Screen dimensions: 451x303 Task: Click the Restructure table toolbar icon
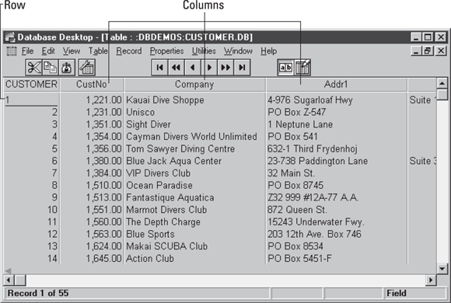(x=87, y=68)
